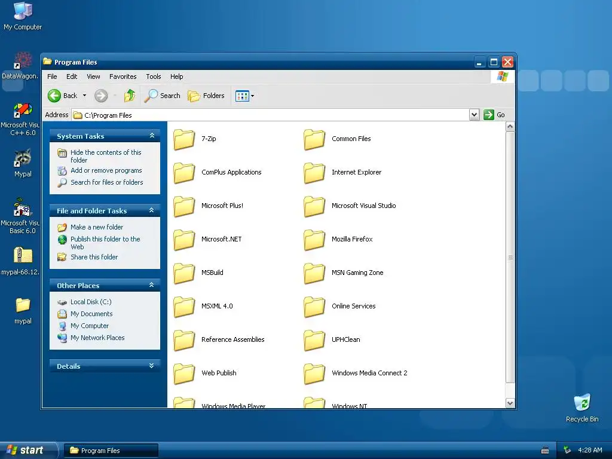Collapse the File and Folder Tasks panel
The width and height of the screenshot is (612, 459).
click(152, 210)
